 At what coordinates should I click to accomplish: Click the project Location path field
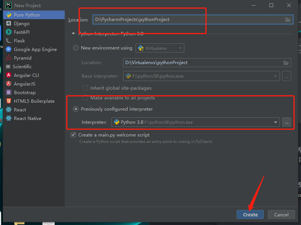click(x=193, y=19)
